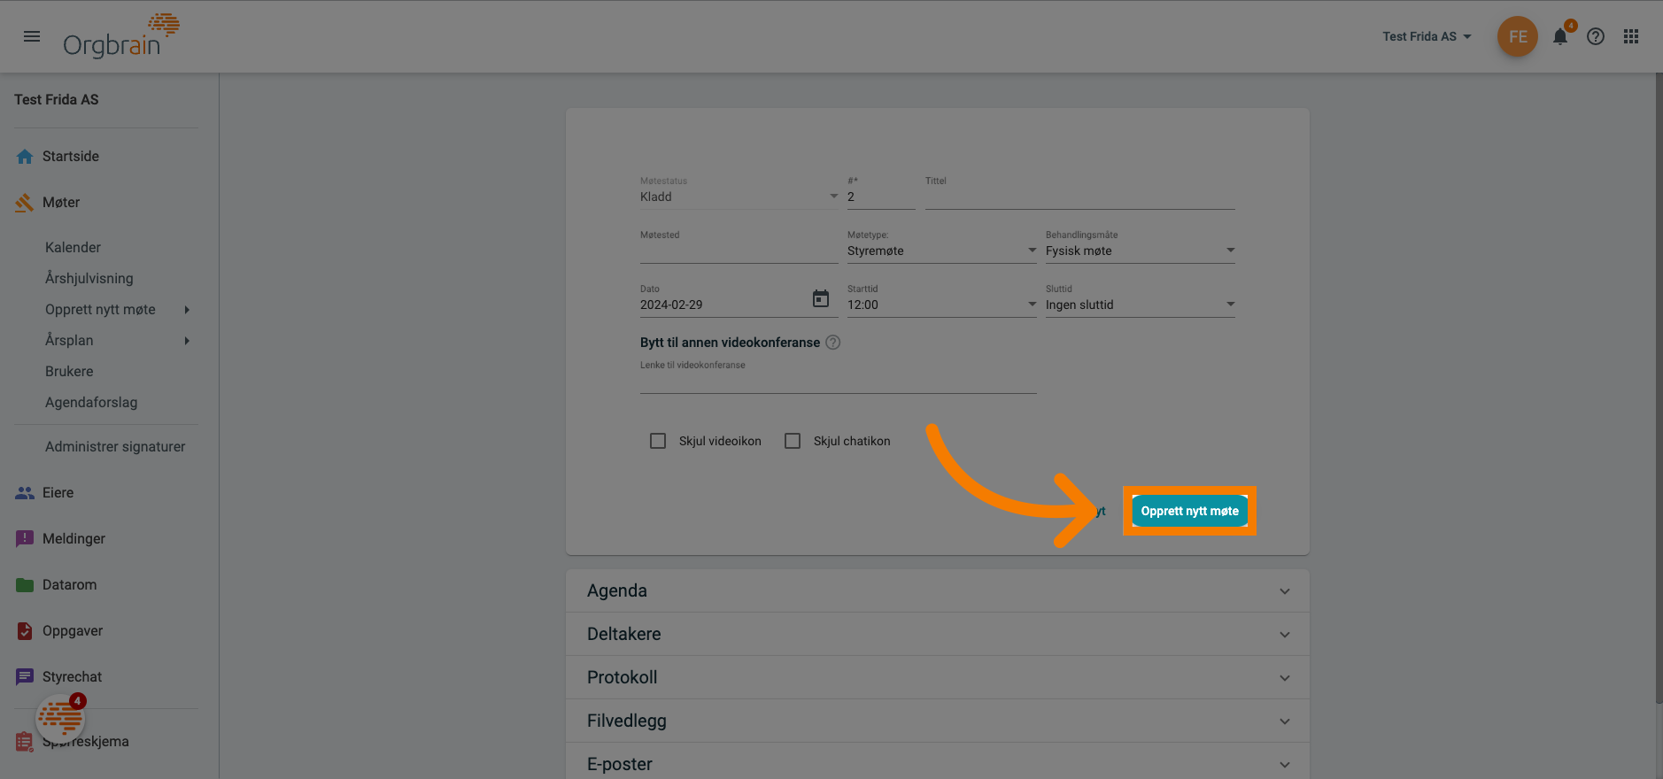Click the meeting number field
The width and height of the screenshot is (1663, 779).
(x=881, y=197)
